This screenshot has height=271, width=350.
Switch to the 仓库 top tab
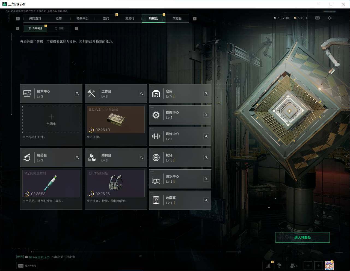pos(59,18)
